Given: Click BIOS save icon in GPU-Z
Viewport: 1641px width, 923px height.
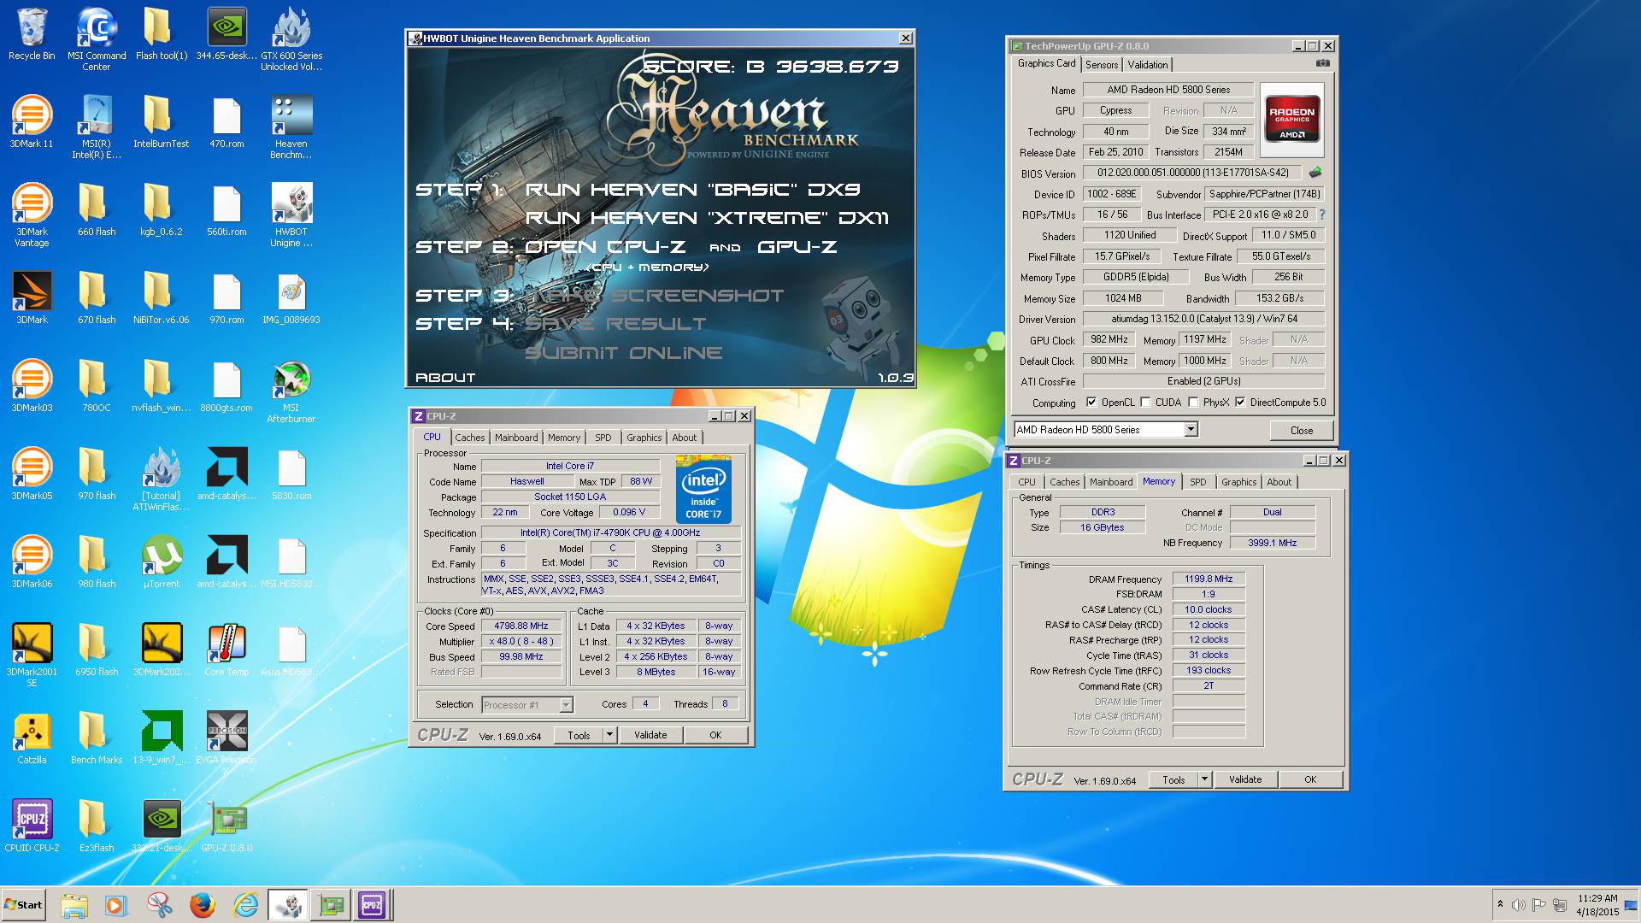Looking at the screenshot, I should [1315, 173].
